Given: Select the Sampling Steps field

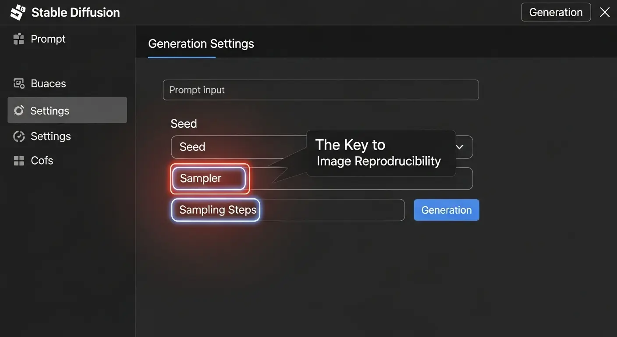Looking at the screenshot, I should point(216,210).
